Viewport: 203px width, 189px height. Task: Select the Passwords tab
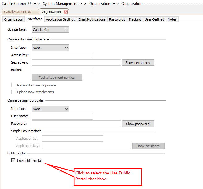coord(117,19)
